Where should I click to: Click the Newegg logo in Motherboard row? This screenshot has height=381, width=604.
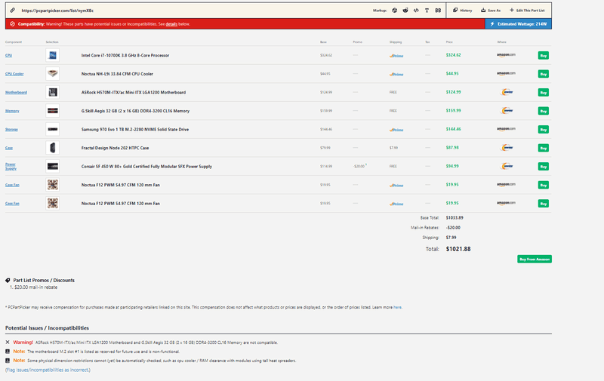507,92
